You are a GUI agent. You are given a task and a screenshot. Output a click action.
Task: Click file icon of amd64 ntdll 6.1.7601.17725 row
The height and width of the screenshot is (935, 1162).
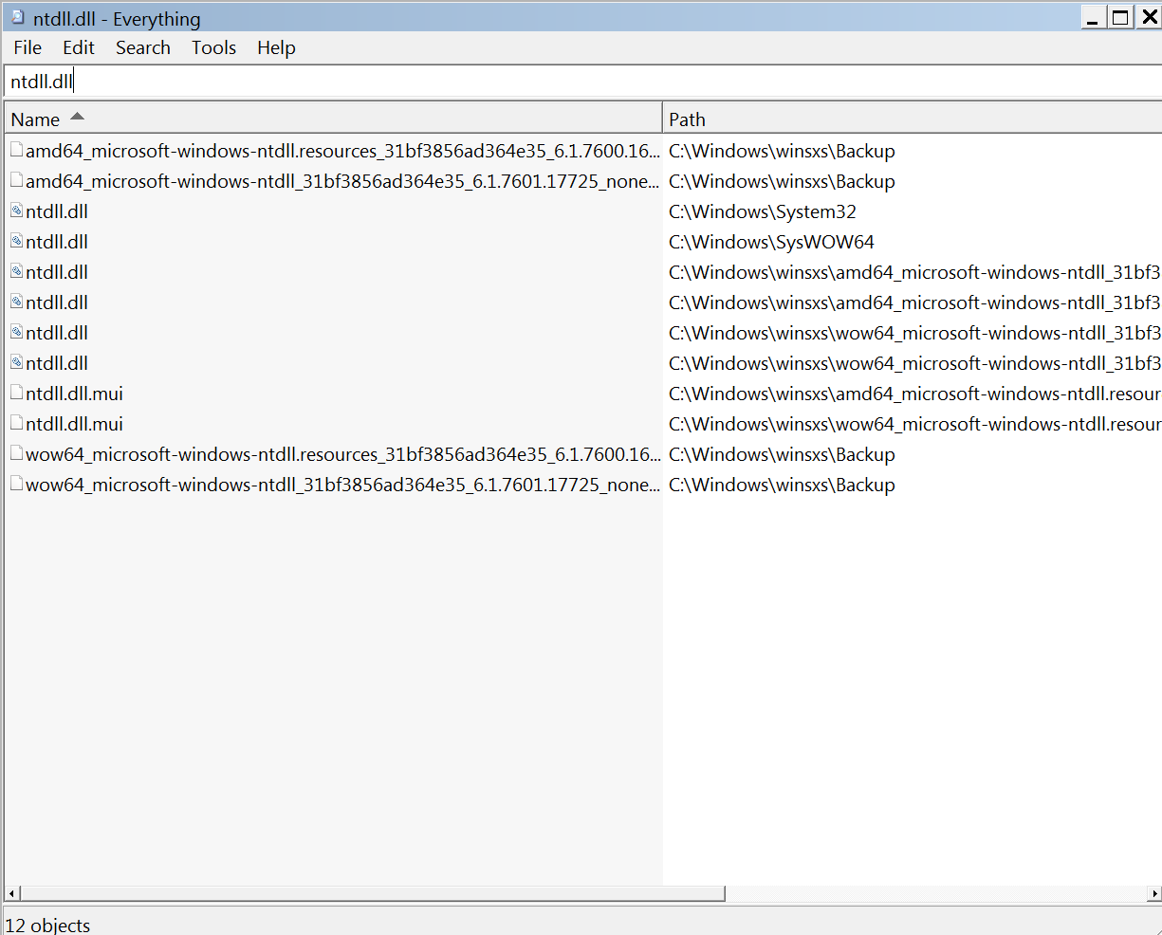click(x=17, y=180)
